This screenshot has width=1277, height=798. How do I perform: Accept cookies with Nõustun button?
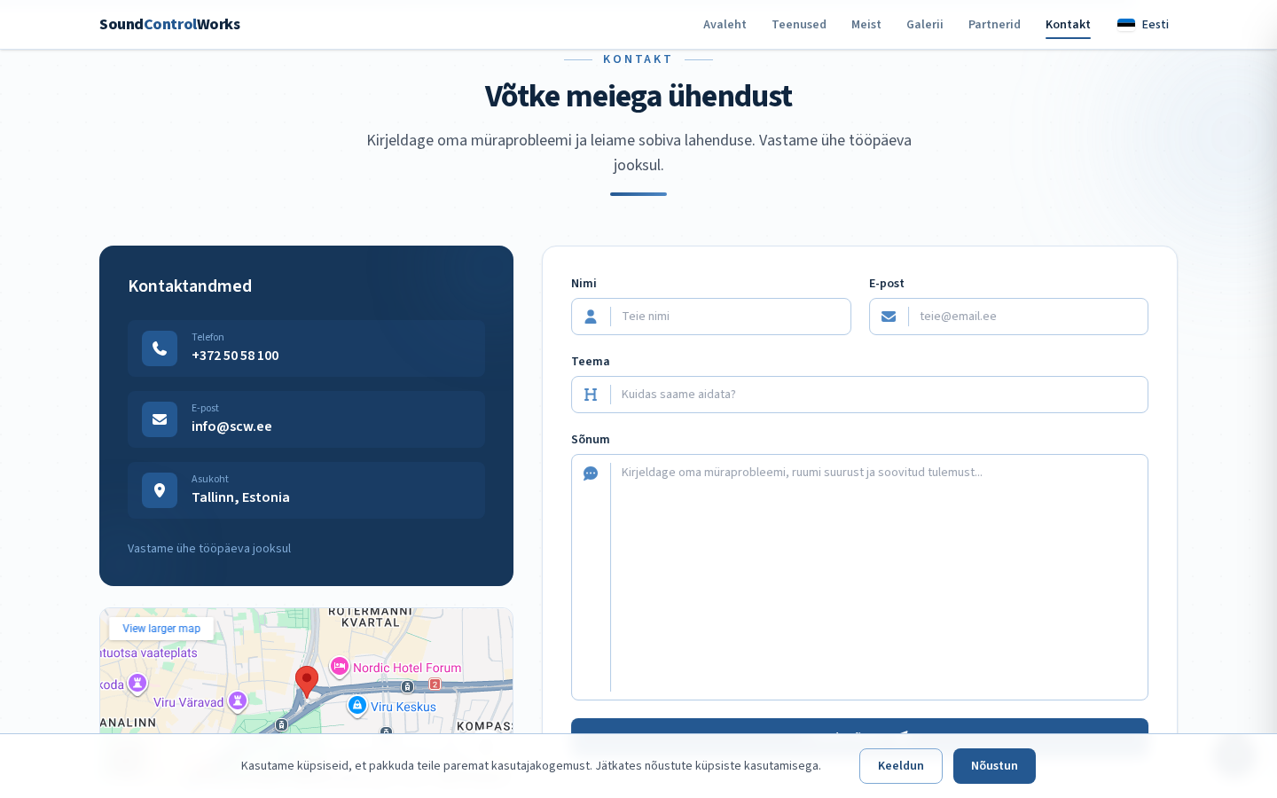[x=994, y=766]
